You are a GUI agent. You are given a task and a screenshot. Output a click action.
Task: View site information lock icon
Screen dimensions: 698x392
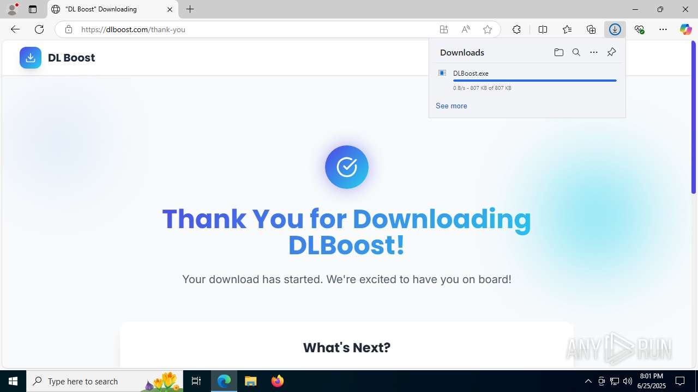pyautogui.click(x=68, y=29)
